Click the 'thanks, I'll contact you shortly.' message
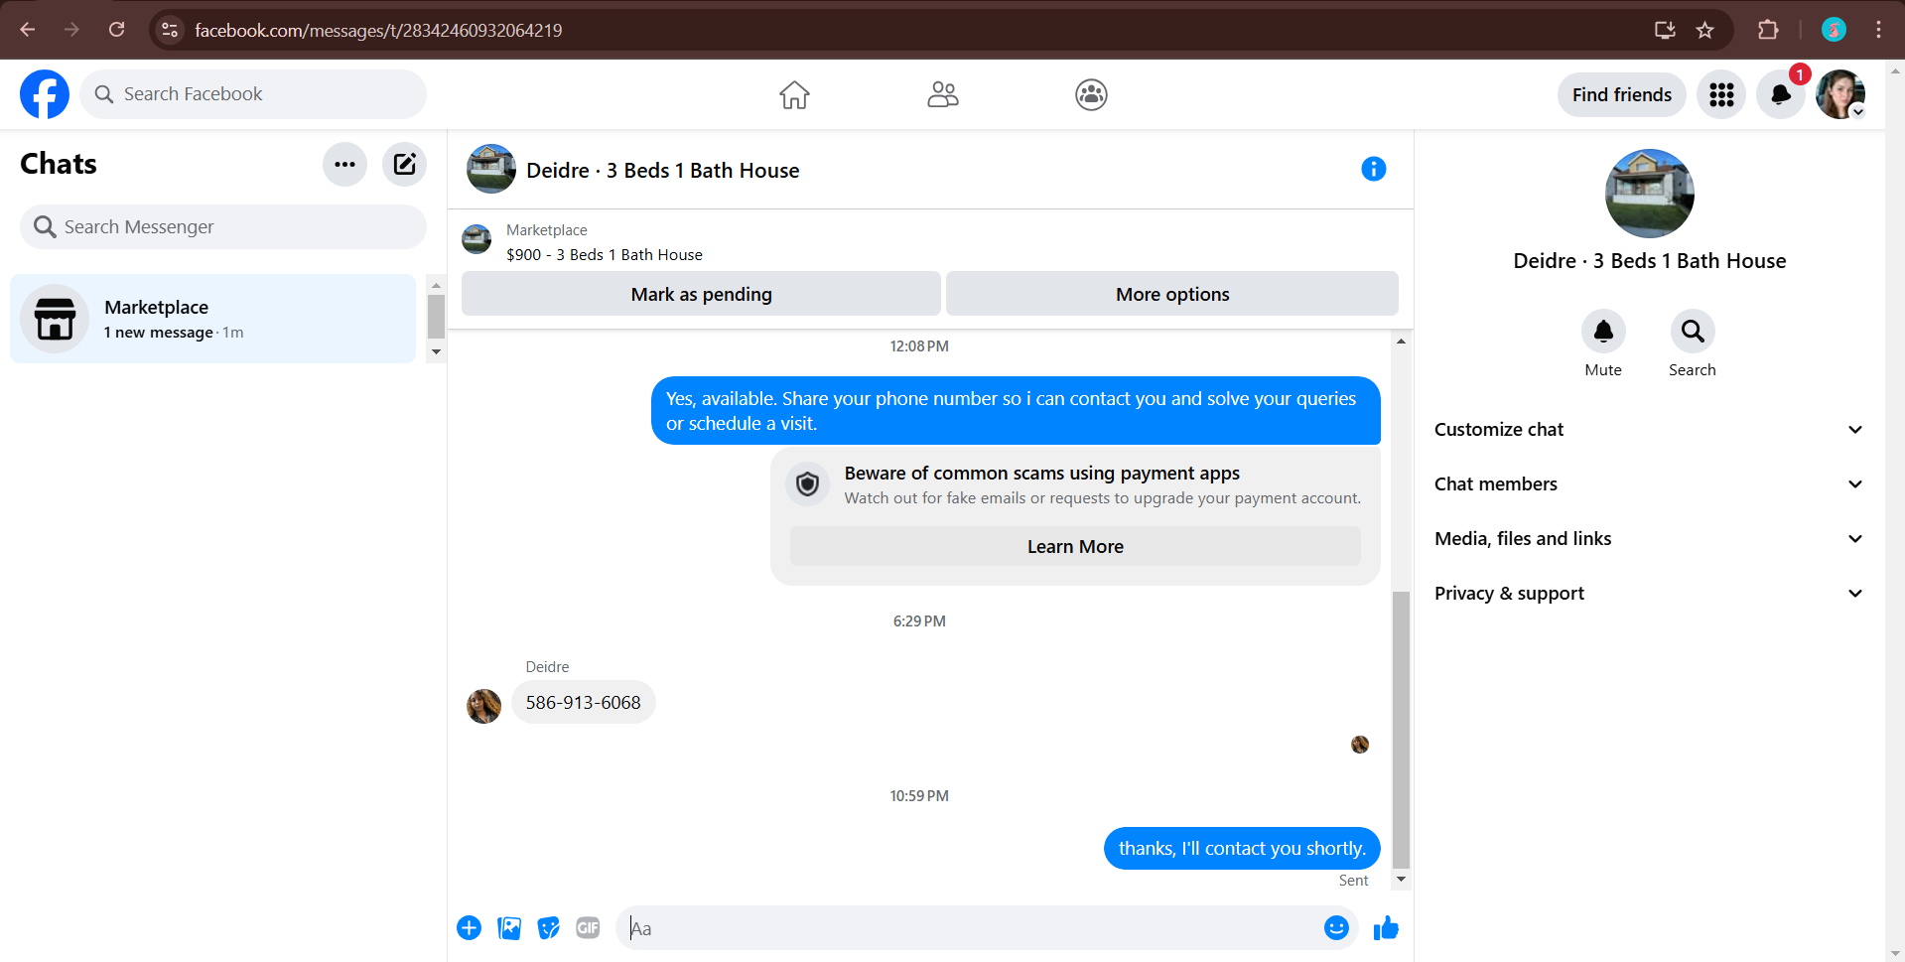This screenshot has height=962, width=1905. click(x=1242, y=849)
